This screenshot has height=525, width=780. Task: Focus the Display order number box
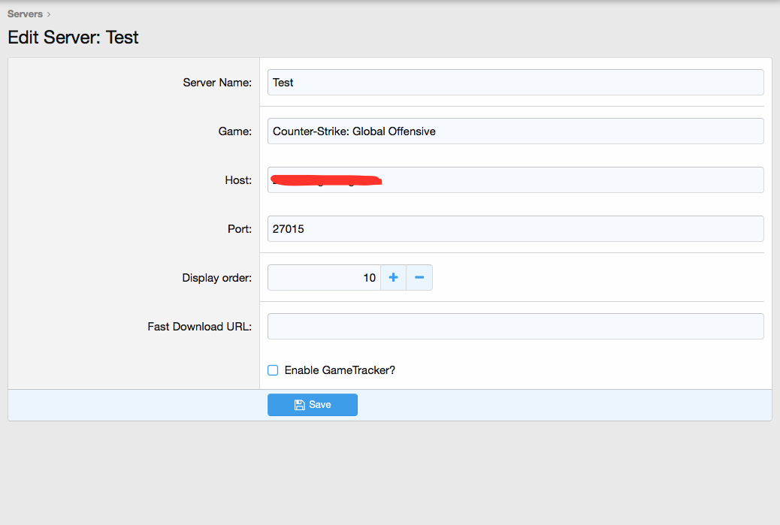click(324, 278)
